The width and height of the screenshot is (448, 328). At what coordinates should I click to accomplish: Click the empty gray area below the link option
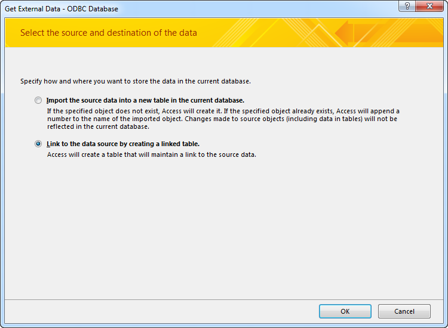pos(224,228)
